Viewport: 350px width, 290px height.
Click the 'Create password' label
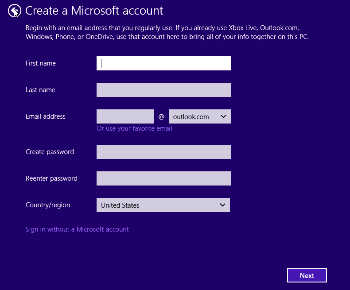click(50, 152)
